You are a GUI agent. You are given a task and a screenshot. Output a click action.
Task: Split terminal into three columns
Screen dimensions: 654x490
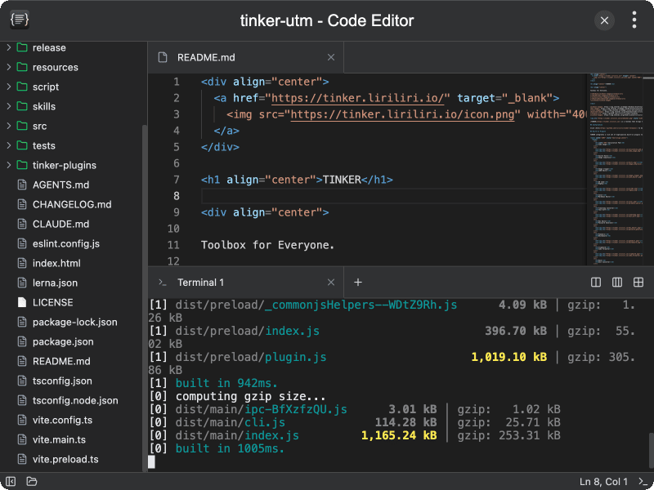coord(617,282)
